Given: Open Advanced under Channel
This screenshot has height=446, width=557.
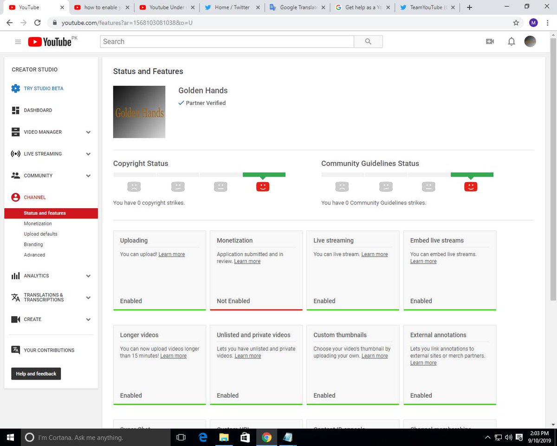Looking at the screenshot, I should (x=35, y=255).
